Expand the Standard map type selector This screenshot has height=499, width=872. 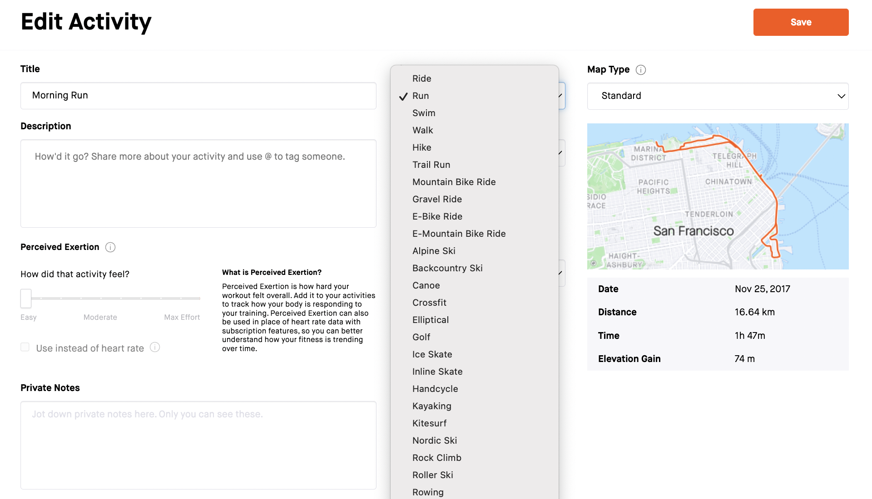click(x=718, y=95)
